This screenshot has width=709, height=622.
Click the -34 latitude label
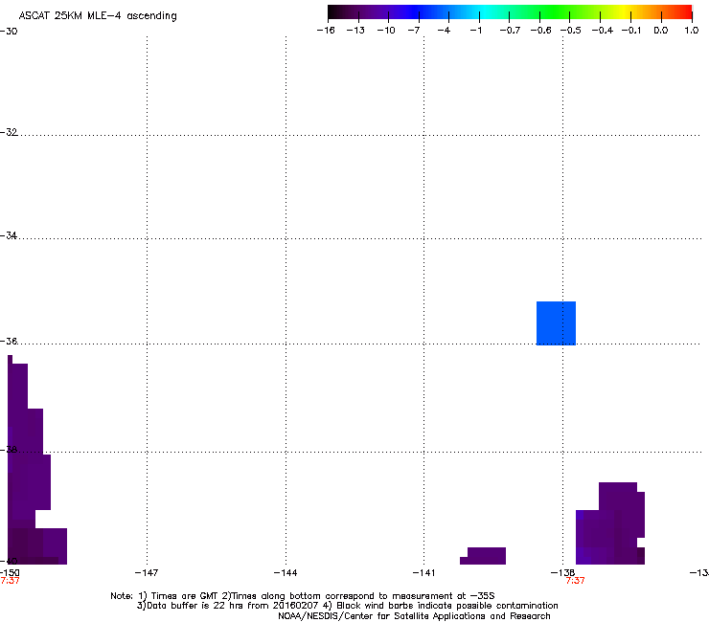(9, 235)
